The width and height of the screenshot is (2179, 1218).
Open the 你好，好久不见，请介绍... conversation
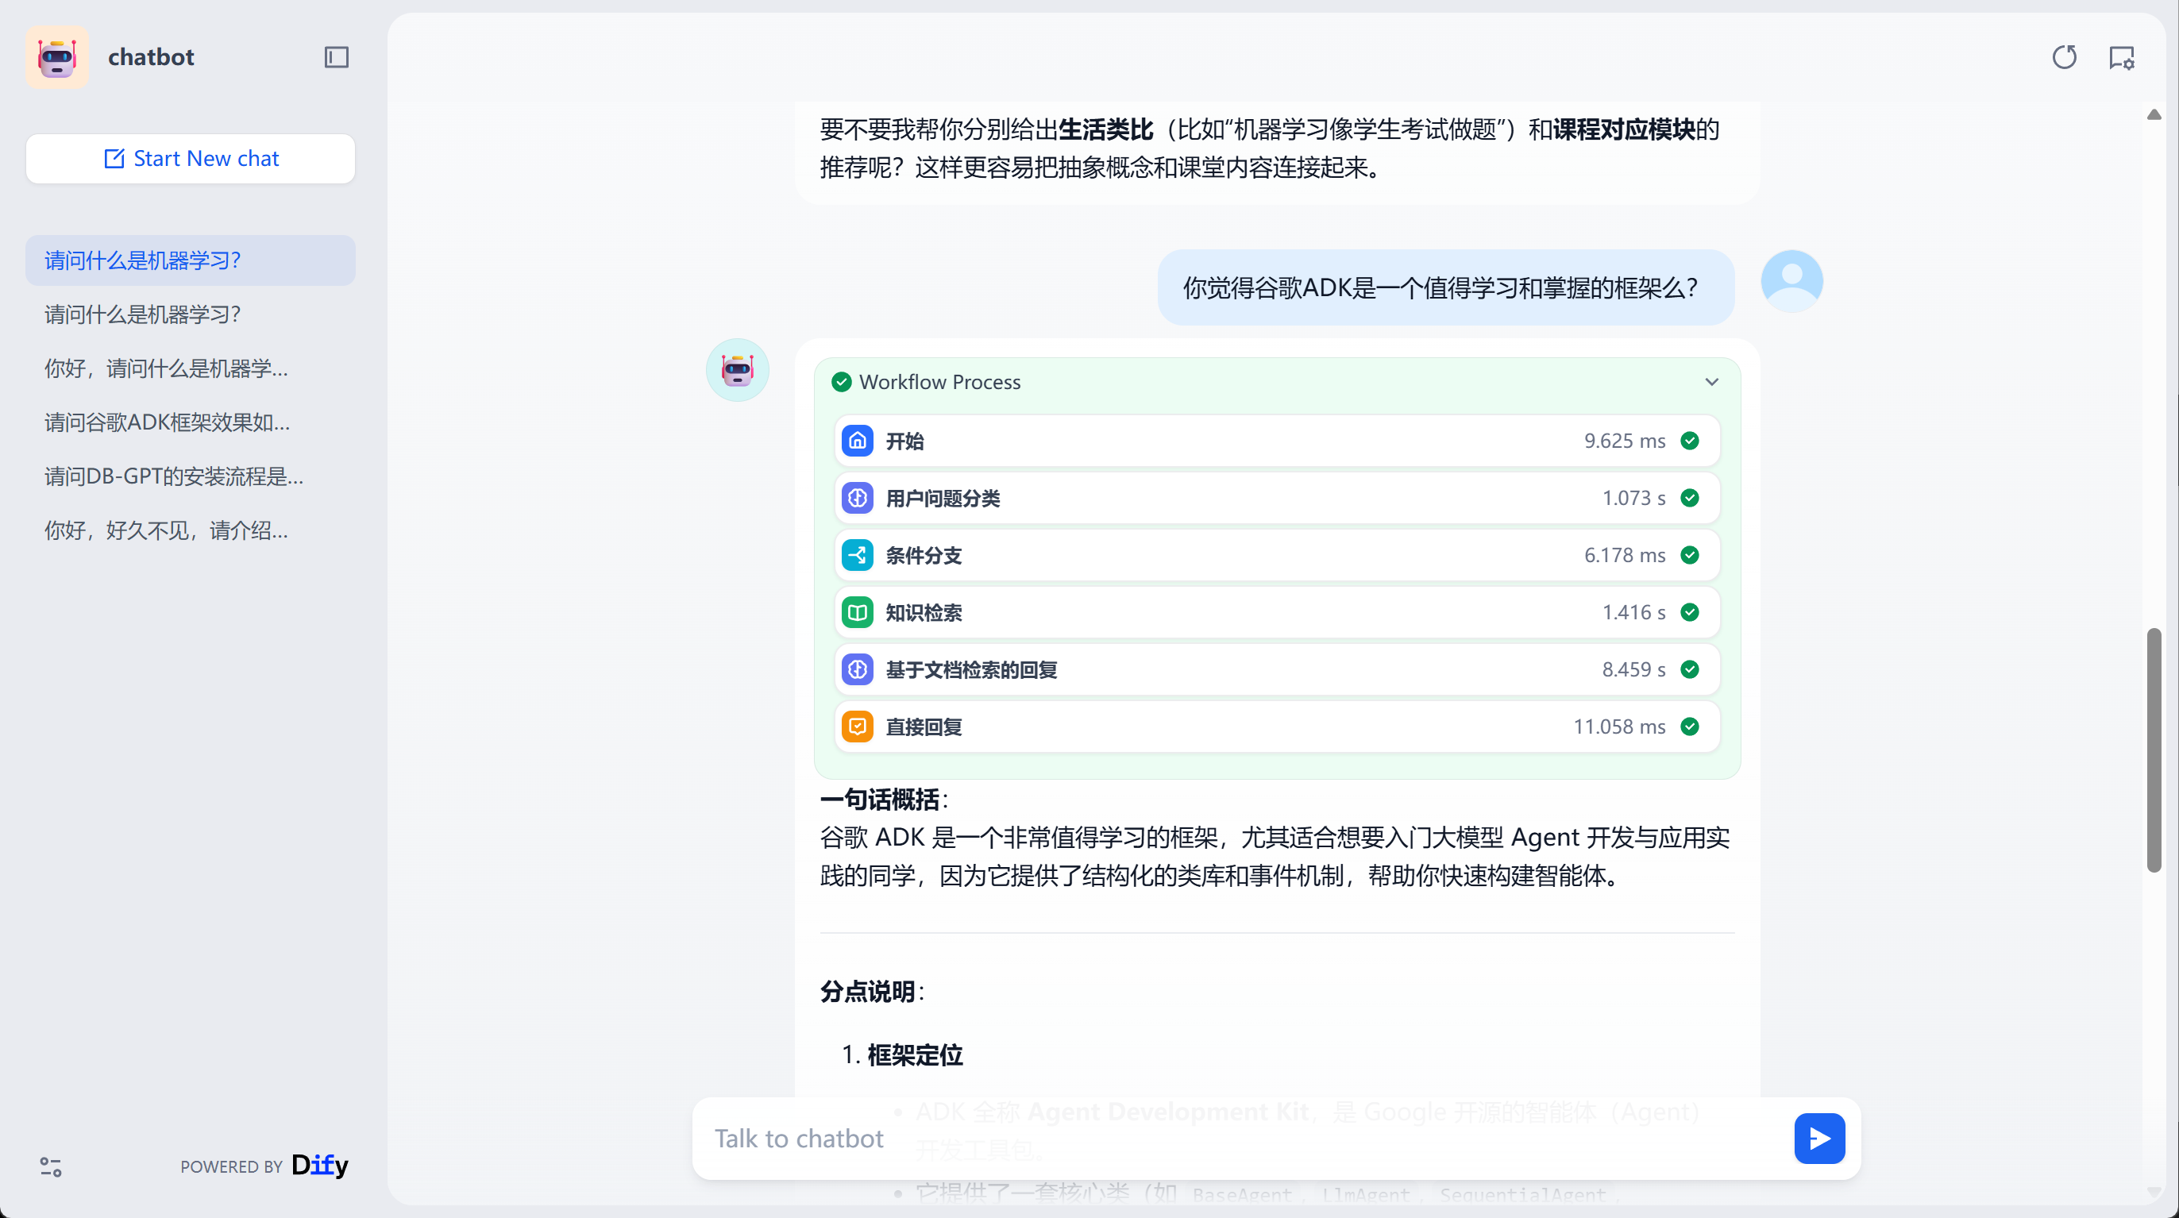(191, 530)
